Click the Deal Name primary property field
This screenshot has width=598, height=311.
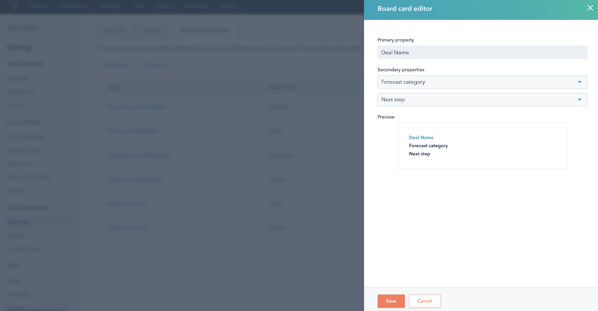click(482, 53)
